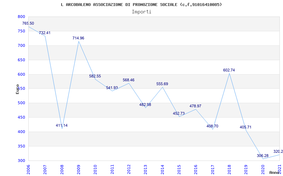Click the 2017 year label on x-axis
The image size is (283, 176).
(213, 170)
